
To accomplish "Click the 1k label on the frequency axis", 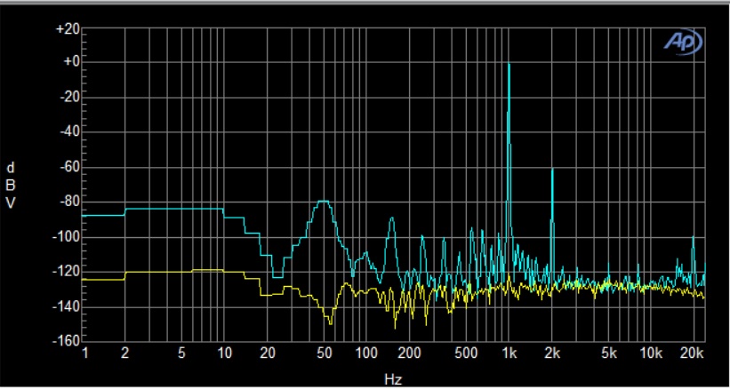I will [x=509, y=353].
